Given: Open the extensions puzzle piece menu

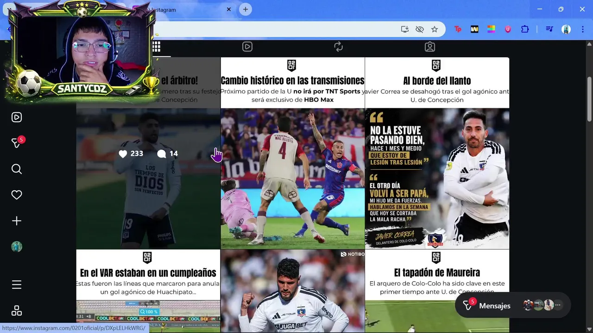Looking at the screenshot, I should (525, 29).
